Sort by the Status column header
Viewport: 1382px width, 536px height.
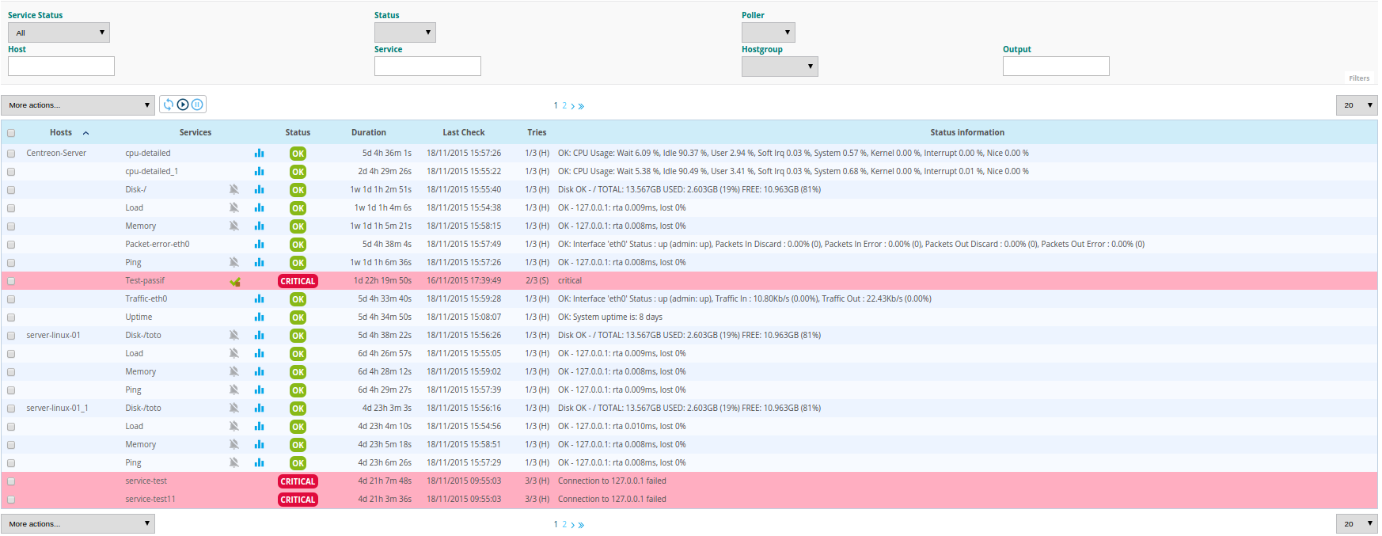point(298,132)
